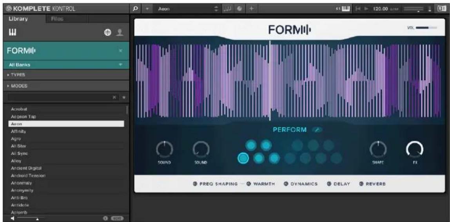Select the highlighted Aeon preset row
Screen dimensions: 450x222
point(66,124)
